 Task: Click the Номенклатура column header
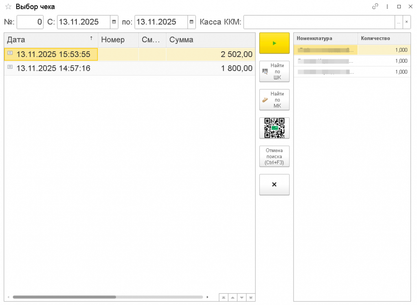click(x=325, y=39)
